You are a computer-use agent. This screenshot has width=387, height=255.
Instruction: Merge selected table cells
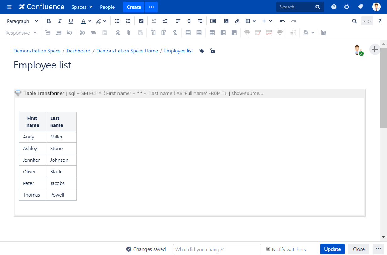coord(188,32)
